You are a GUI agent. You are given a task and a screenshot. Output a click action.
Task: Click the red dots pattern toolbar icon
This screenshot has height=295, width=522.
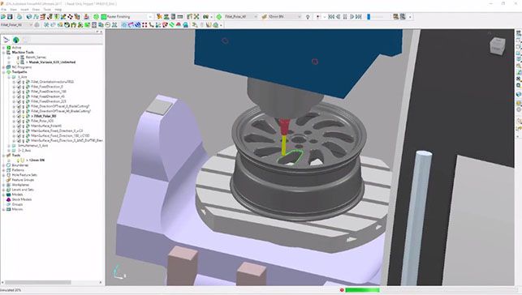click(145, 24)
